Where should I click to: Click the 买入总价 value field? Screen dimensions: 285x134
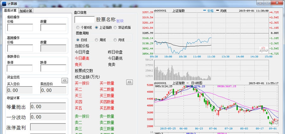click(x=20, y=90)
